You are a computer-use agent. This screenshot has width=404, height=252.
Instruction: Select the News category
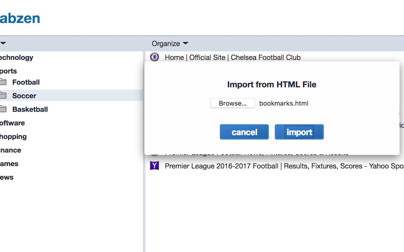pyautogui.click(x=7, y=177)
